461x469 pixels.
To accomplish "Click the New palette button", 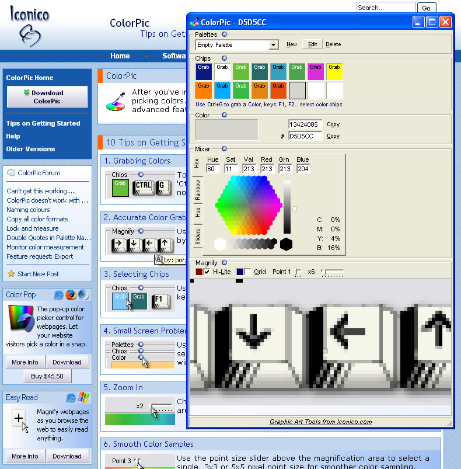I will coord(292,44).
